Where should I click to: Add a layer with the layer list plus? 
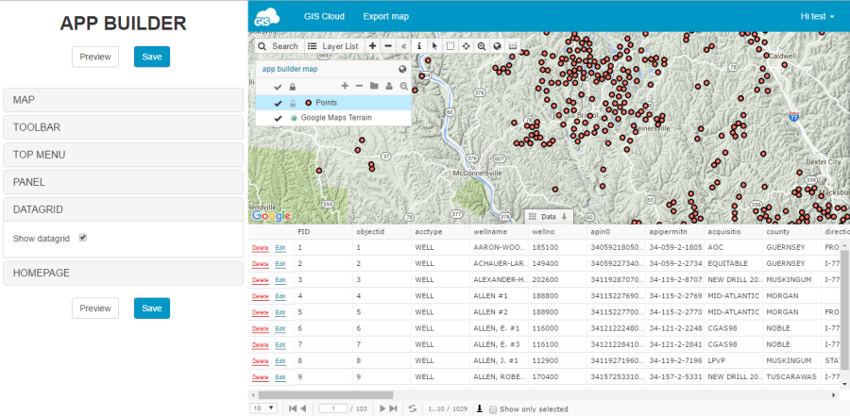pyautogui.click(x=345, y=86)
